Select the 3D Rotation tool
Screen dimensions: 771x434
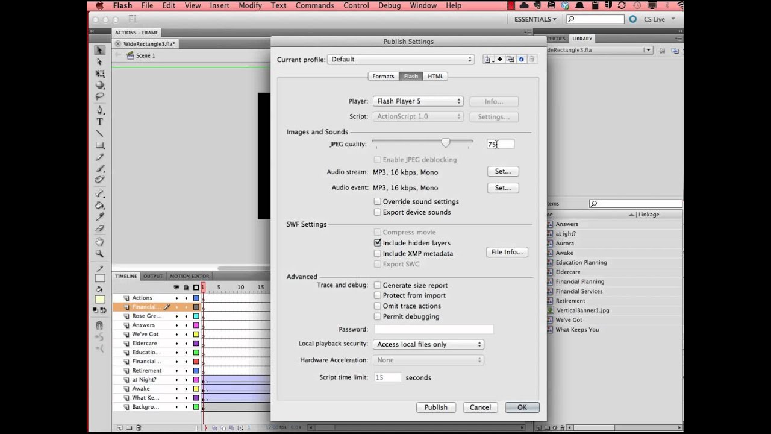pyautogui.click(x=100, y=85)
